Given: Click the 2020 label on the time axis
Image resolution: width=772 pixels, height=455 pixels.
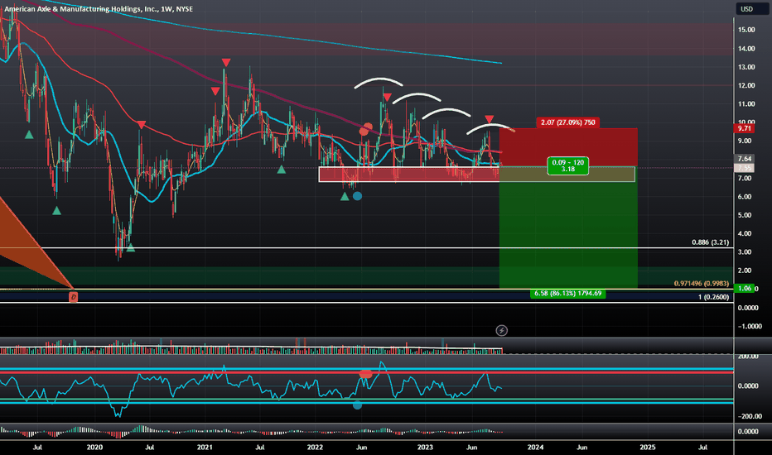Looking at the screenshot, I should 94,447.
